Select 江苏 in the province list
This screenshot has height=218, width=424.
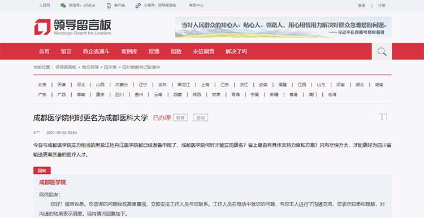click(224, 85)
